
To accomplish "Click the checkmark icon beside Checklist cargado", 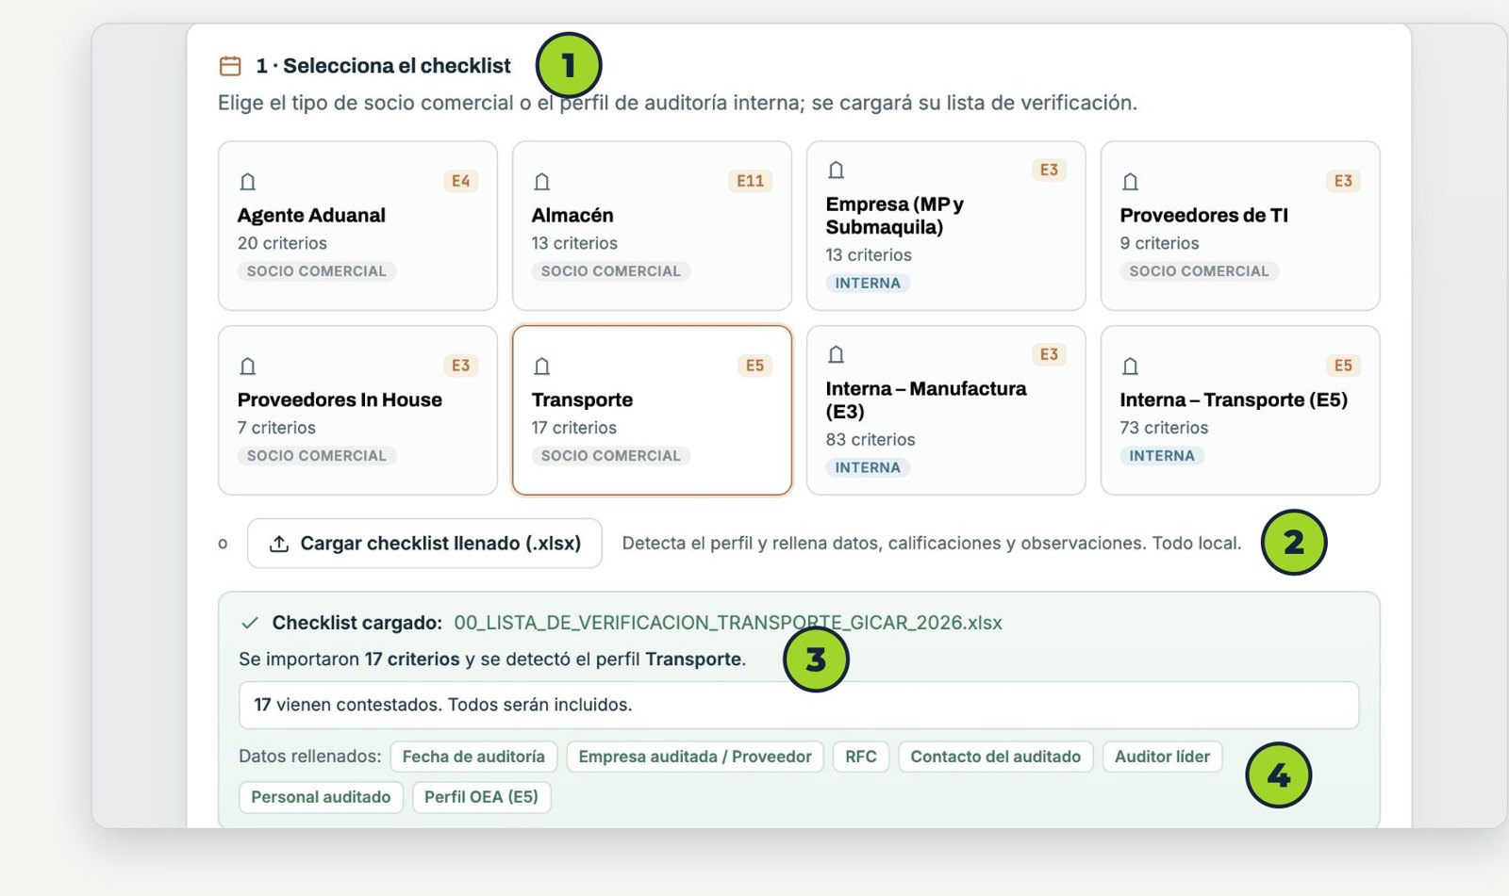I will (250, 623).
